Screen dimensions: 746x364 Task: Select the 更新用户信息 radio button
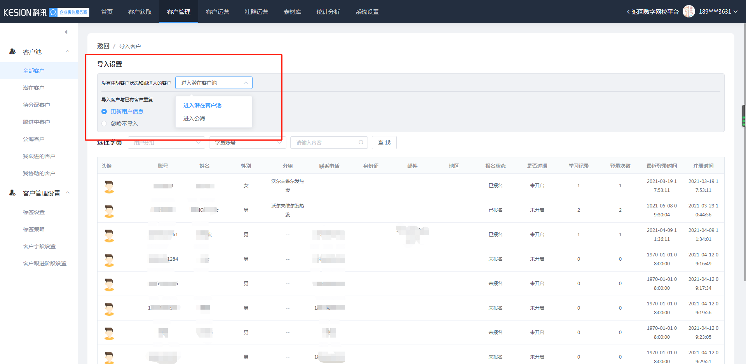click(x=104, y=111)
